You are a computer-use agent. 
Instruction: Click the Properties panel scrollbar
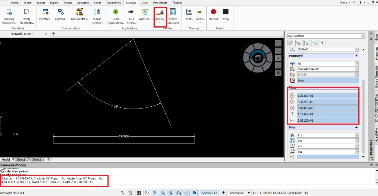point(363,117)
